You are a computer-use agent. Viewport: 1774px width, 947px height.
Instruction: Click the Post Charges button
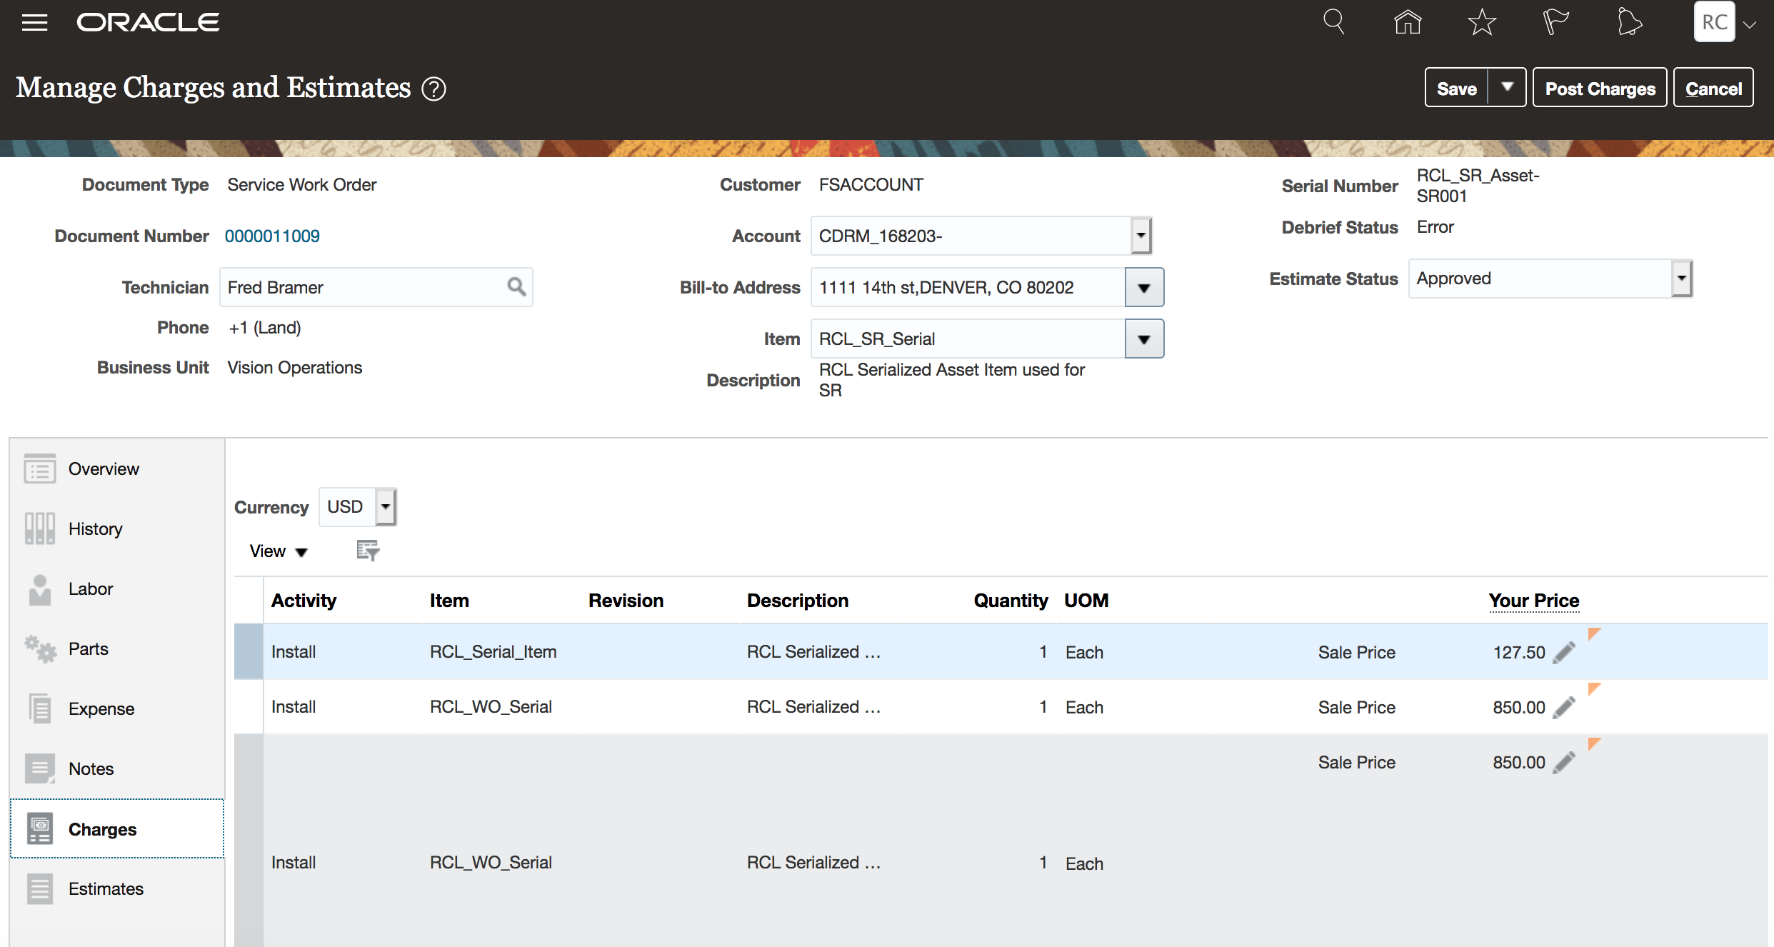[x=1600, y=89]
